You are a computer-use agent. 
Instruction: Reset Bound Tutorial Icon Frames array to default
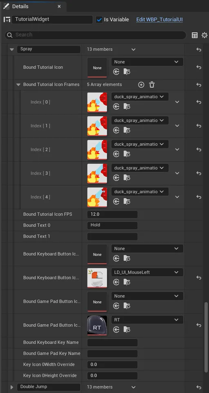click(199, 85)
